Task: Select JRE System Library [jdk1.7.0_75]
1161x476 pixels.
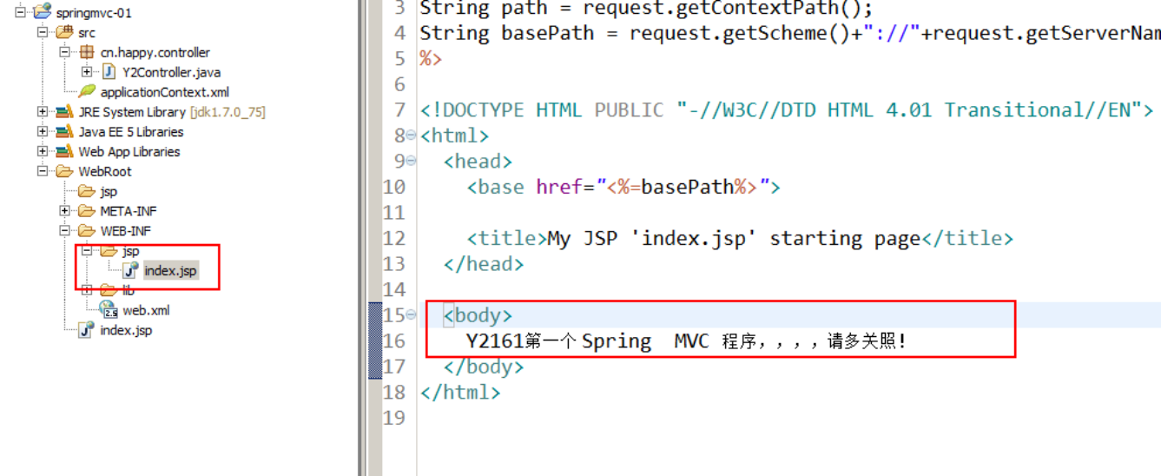Action: [x=172, y=112]
